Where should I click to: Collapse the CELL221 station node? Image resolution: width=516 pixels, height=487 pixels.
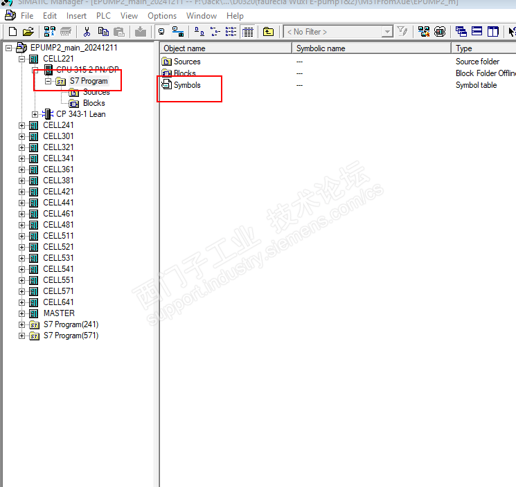pos(21,59)
